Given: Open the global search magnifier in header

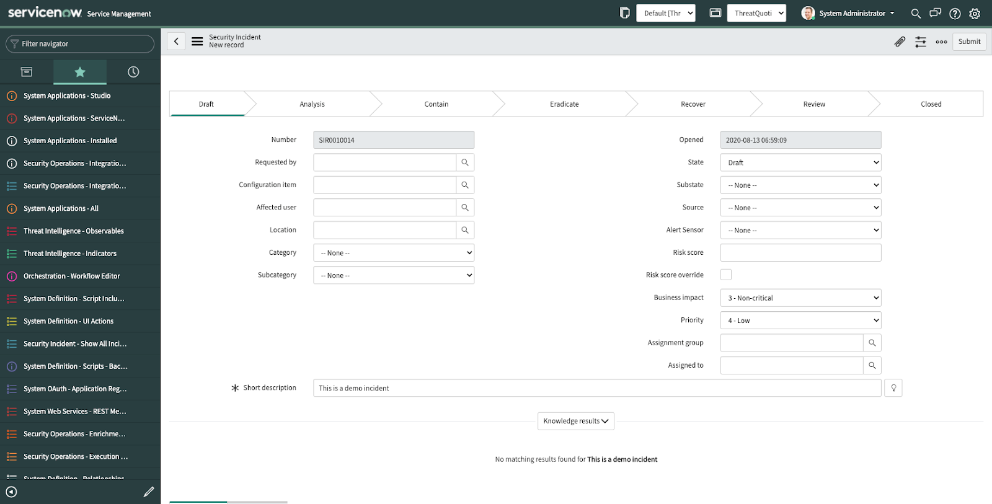Looking at the screenshot, I should click(x=915, y=13).
